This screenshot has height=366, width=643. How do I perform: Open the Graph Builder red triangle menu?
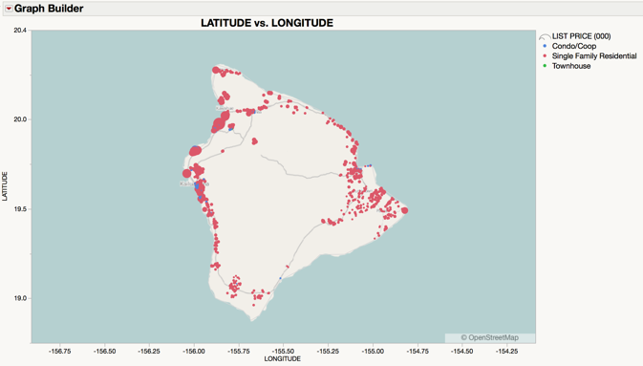coord(9,9)
